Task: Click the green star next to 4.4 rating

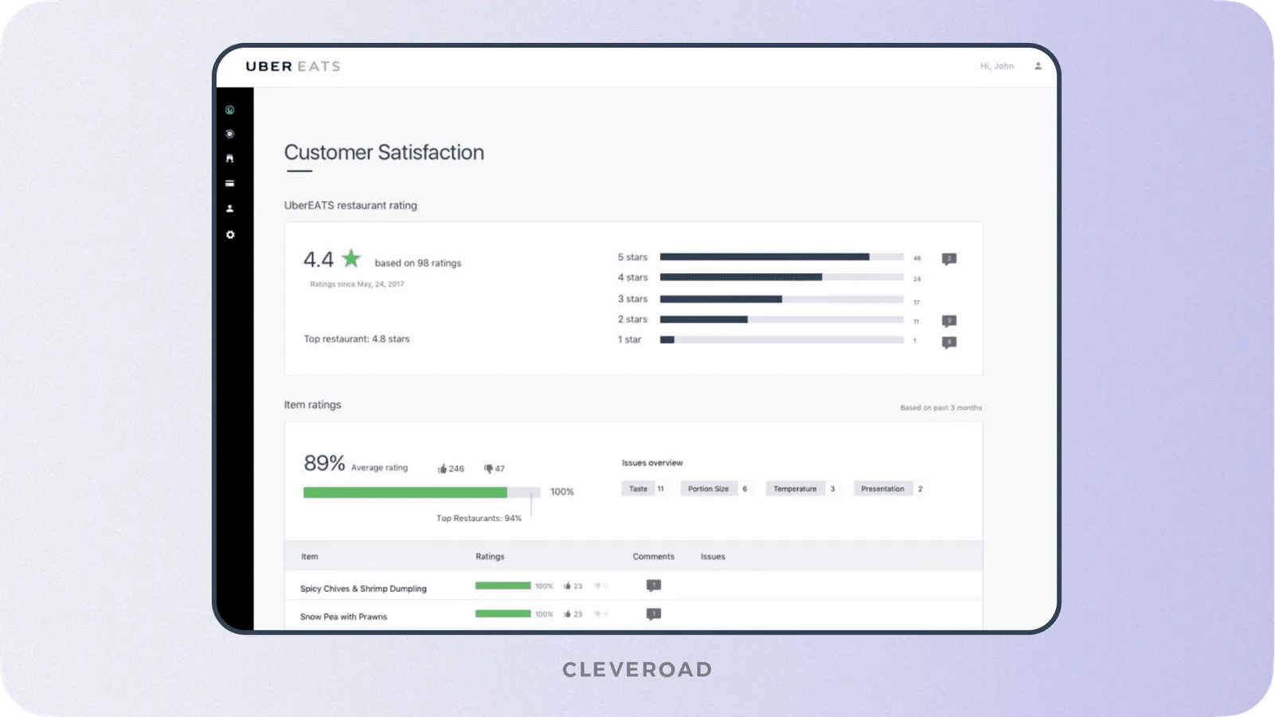Action: point(351,258)
